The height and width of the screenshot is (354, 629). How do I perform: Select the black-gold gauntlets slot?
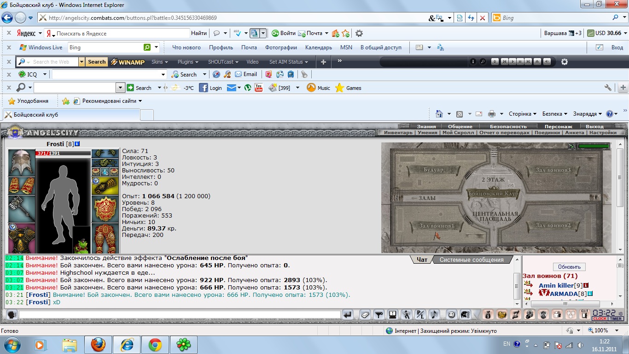pyautogui.click(x=105, y=186)
